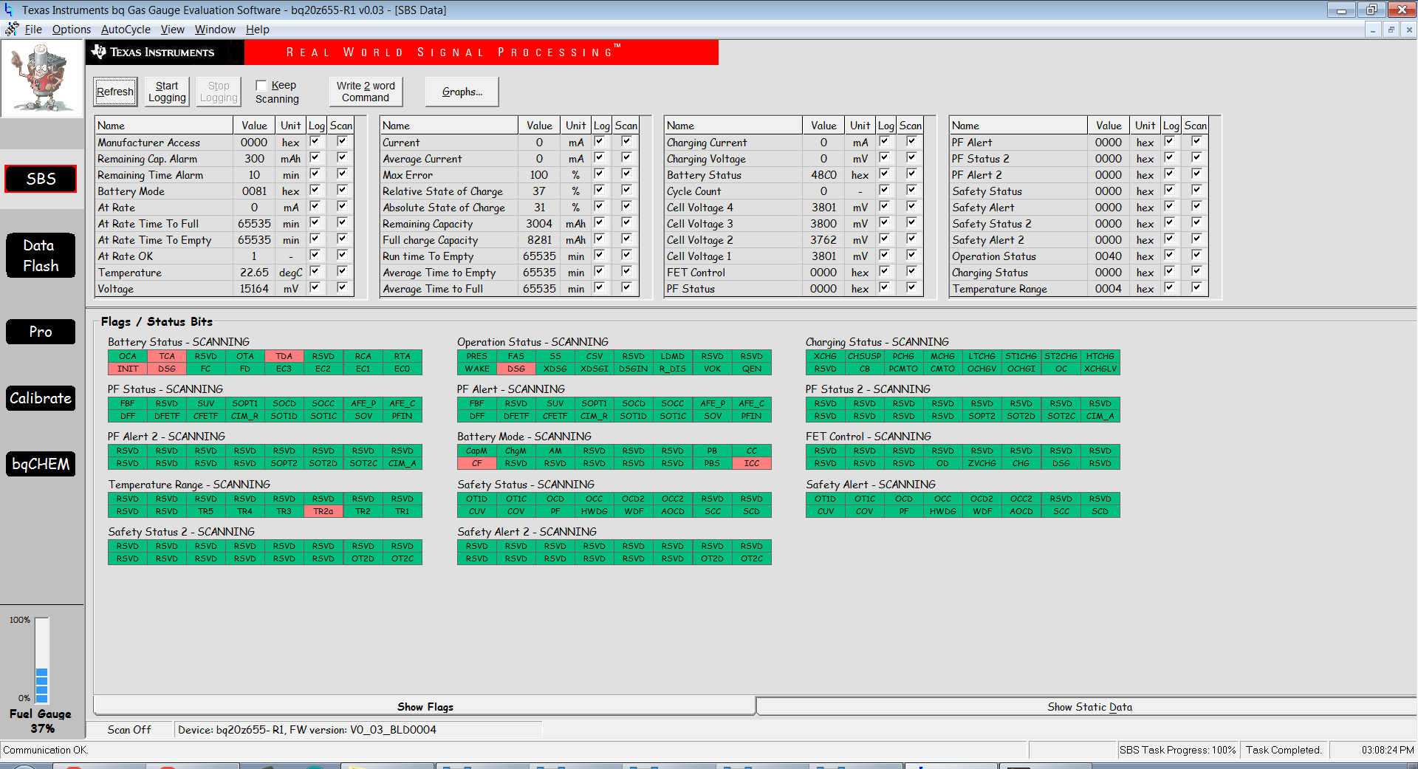1418x769 pixels.
Task: Toggle Log checkbox for Remaining Capacity
Action: pos(600,222)
